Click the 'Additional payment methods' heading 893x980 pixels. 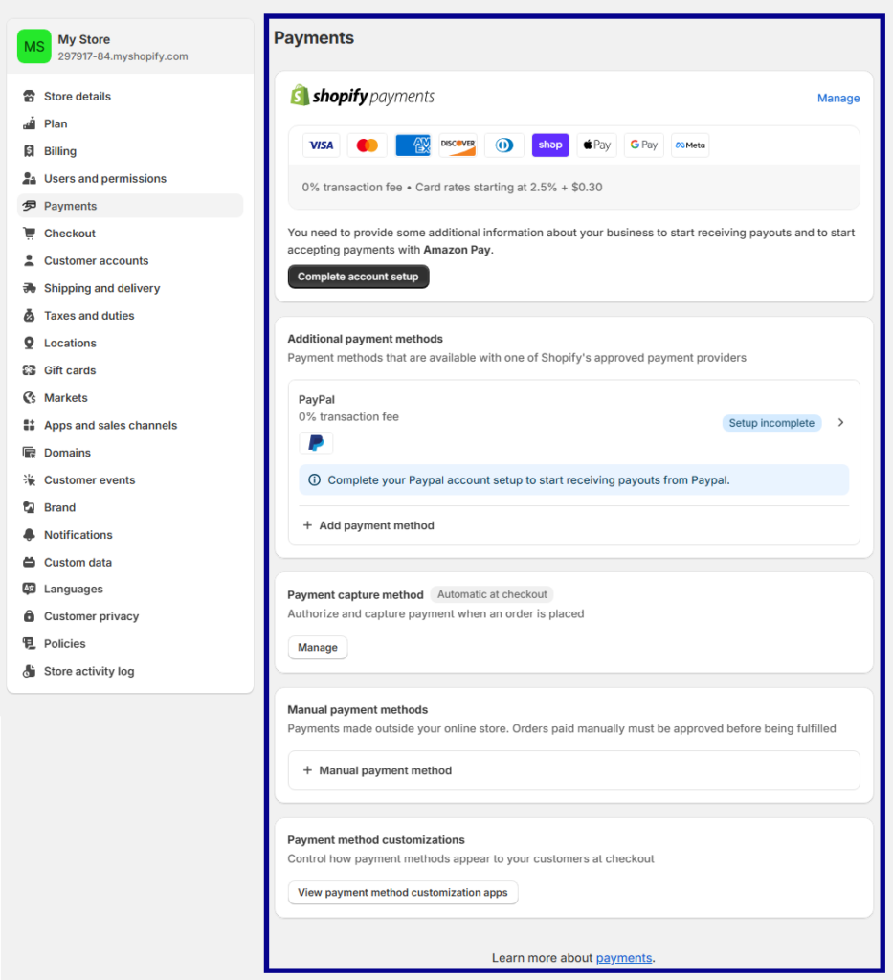click(x=365, y=339)
